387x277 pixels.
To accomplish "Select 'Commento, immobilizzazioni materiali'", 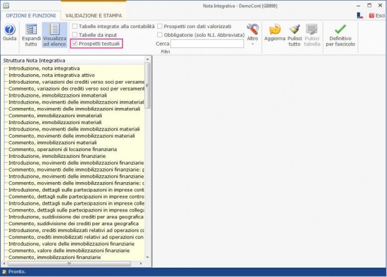I will [x=52, y=143].
